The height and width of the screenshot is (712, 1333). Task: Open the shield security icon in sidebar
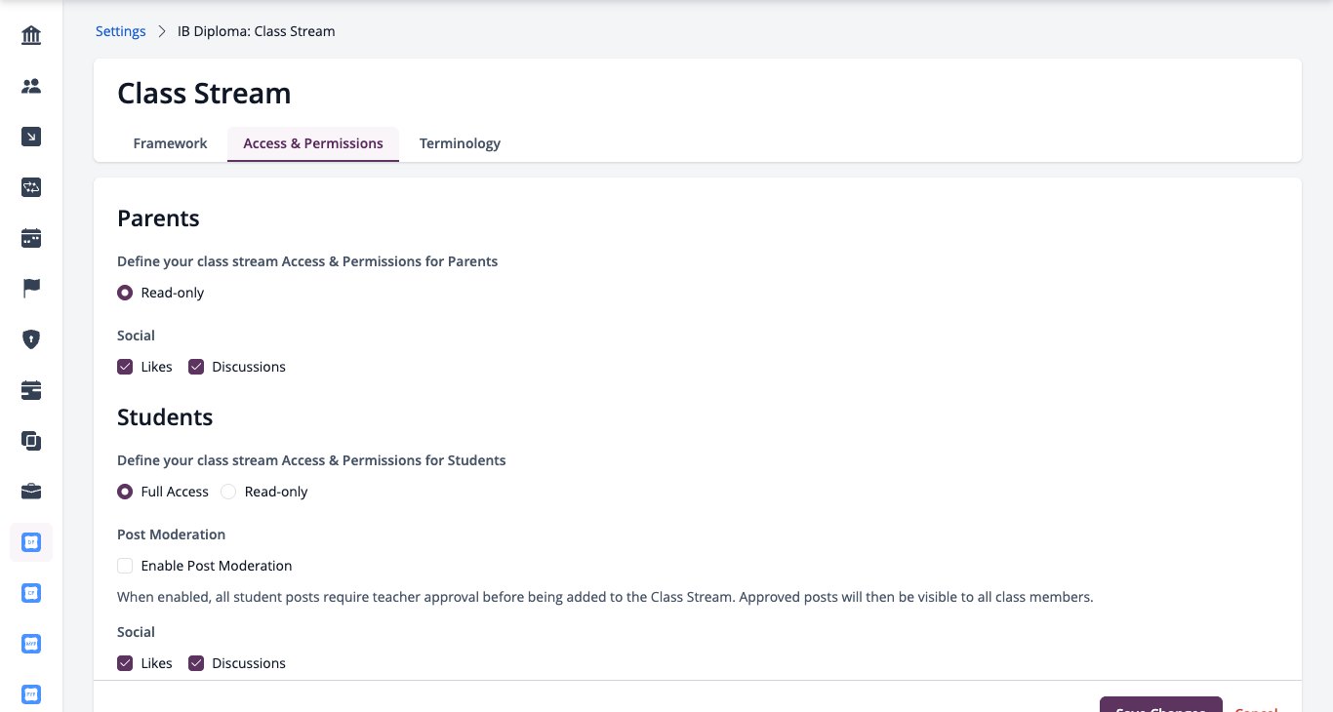[x=31, y=339]
